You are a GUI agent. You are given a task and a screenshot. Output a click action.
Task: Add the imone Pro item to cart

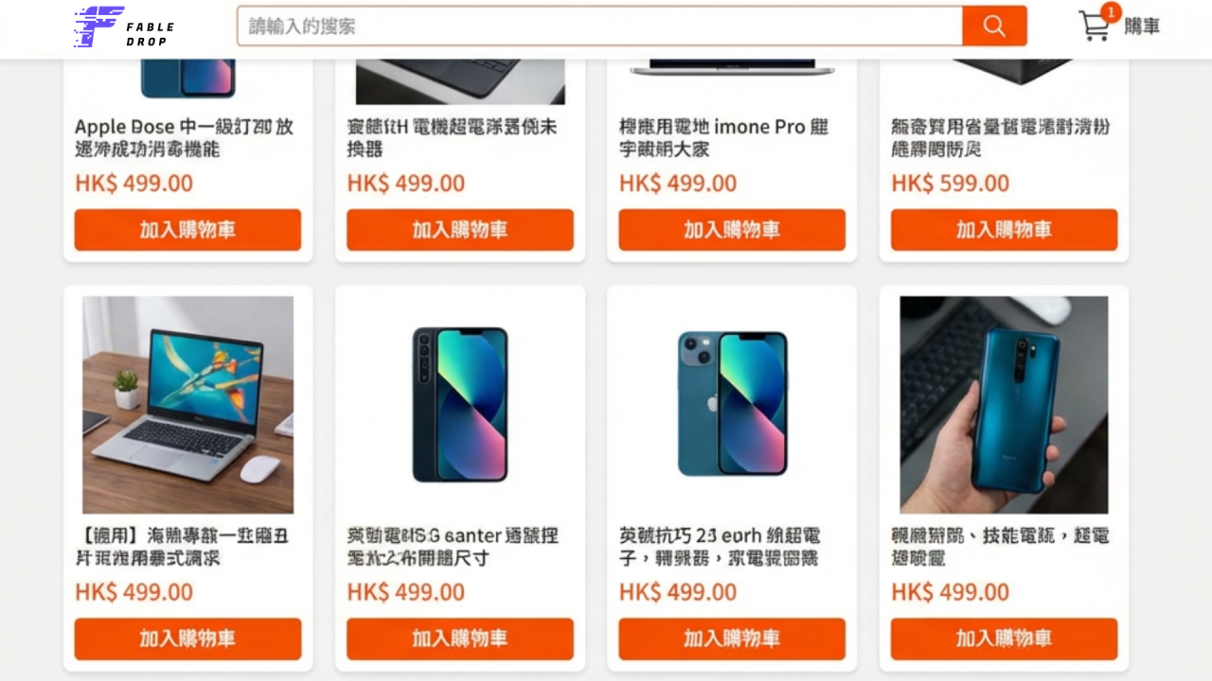coord(732,230)
